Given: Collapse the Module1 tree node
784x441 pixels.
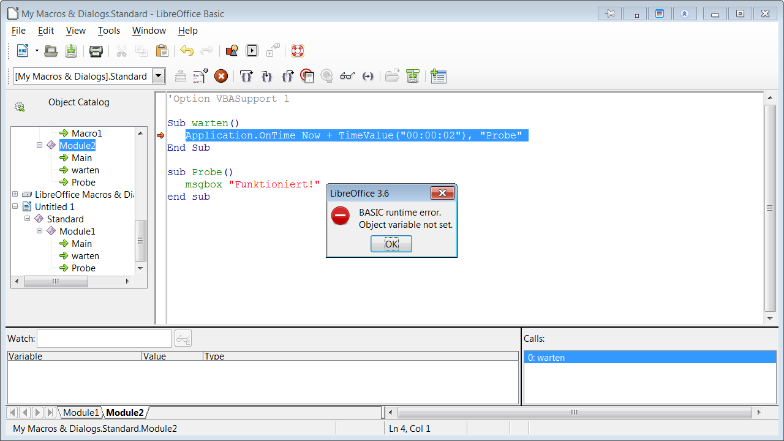Looking at the screenshot, I should [x=39, y=231].
